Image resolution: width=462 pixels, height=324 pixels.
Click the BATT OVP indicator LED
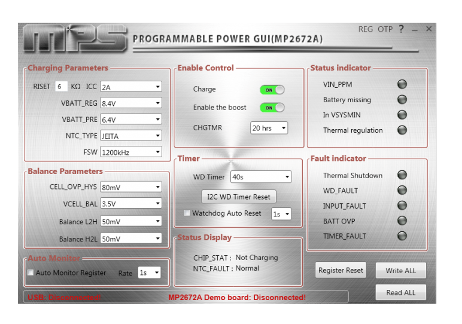pyautogui.click(x=402, y=221)
